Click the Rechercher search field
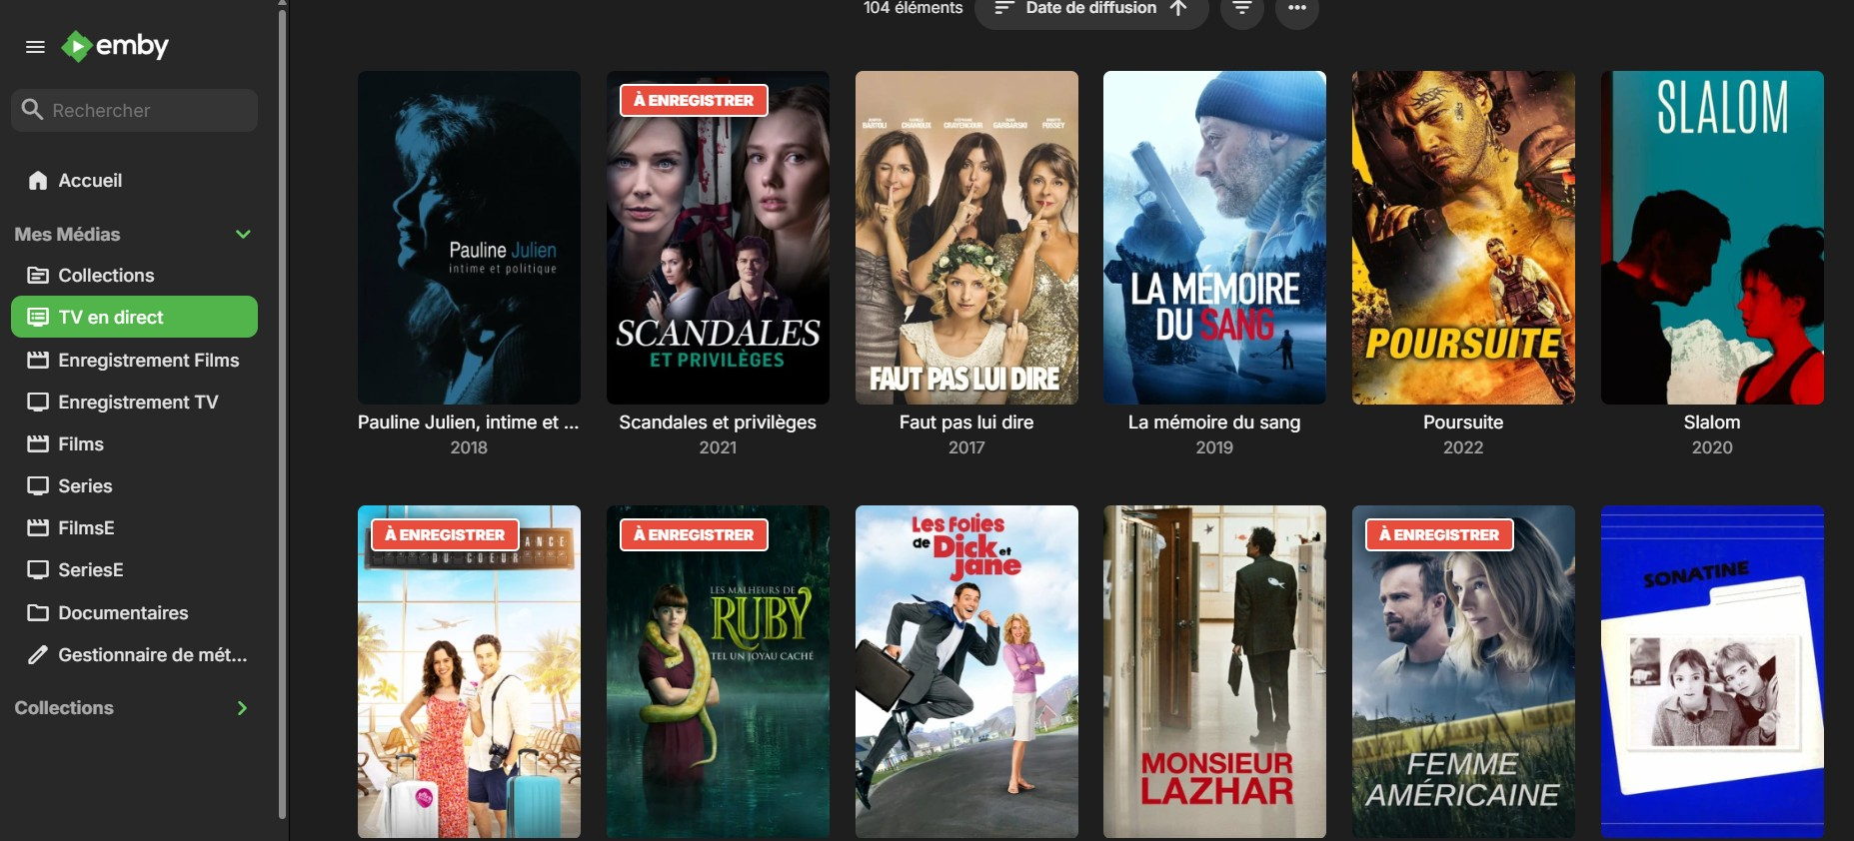 point(134,110)
